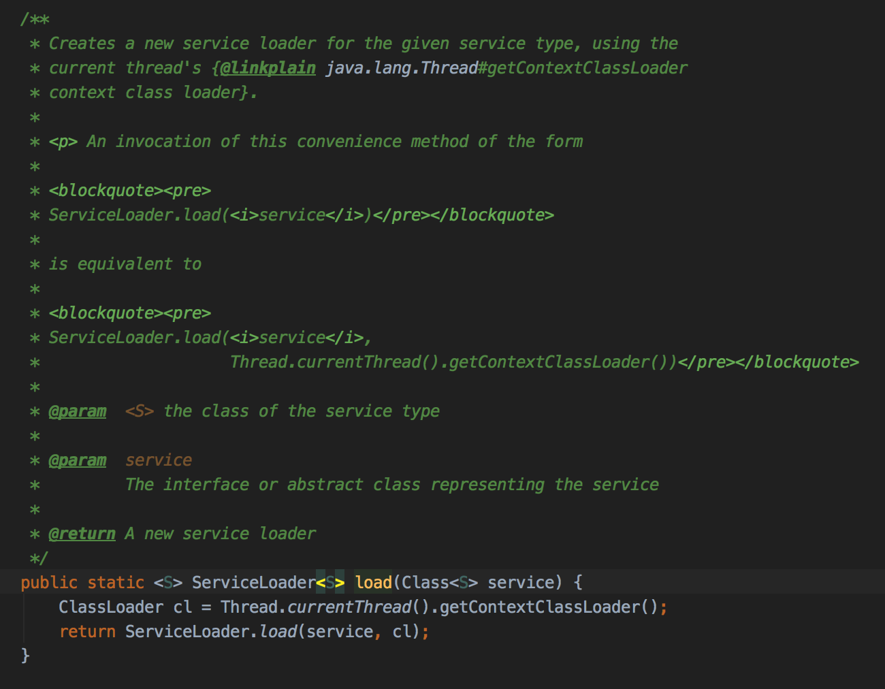885x689 pixels.
Task: Click the Javadoc opening /** marker
Action: coord(35,19)
